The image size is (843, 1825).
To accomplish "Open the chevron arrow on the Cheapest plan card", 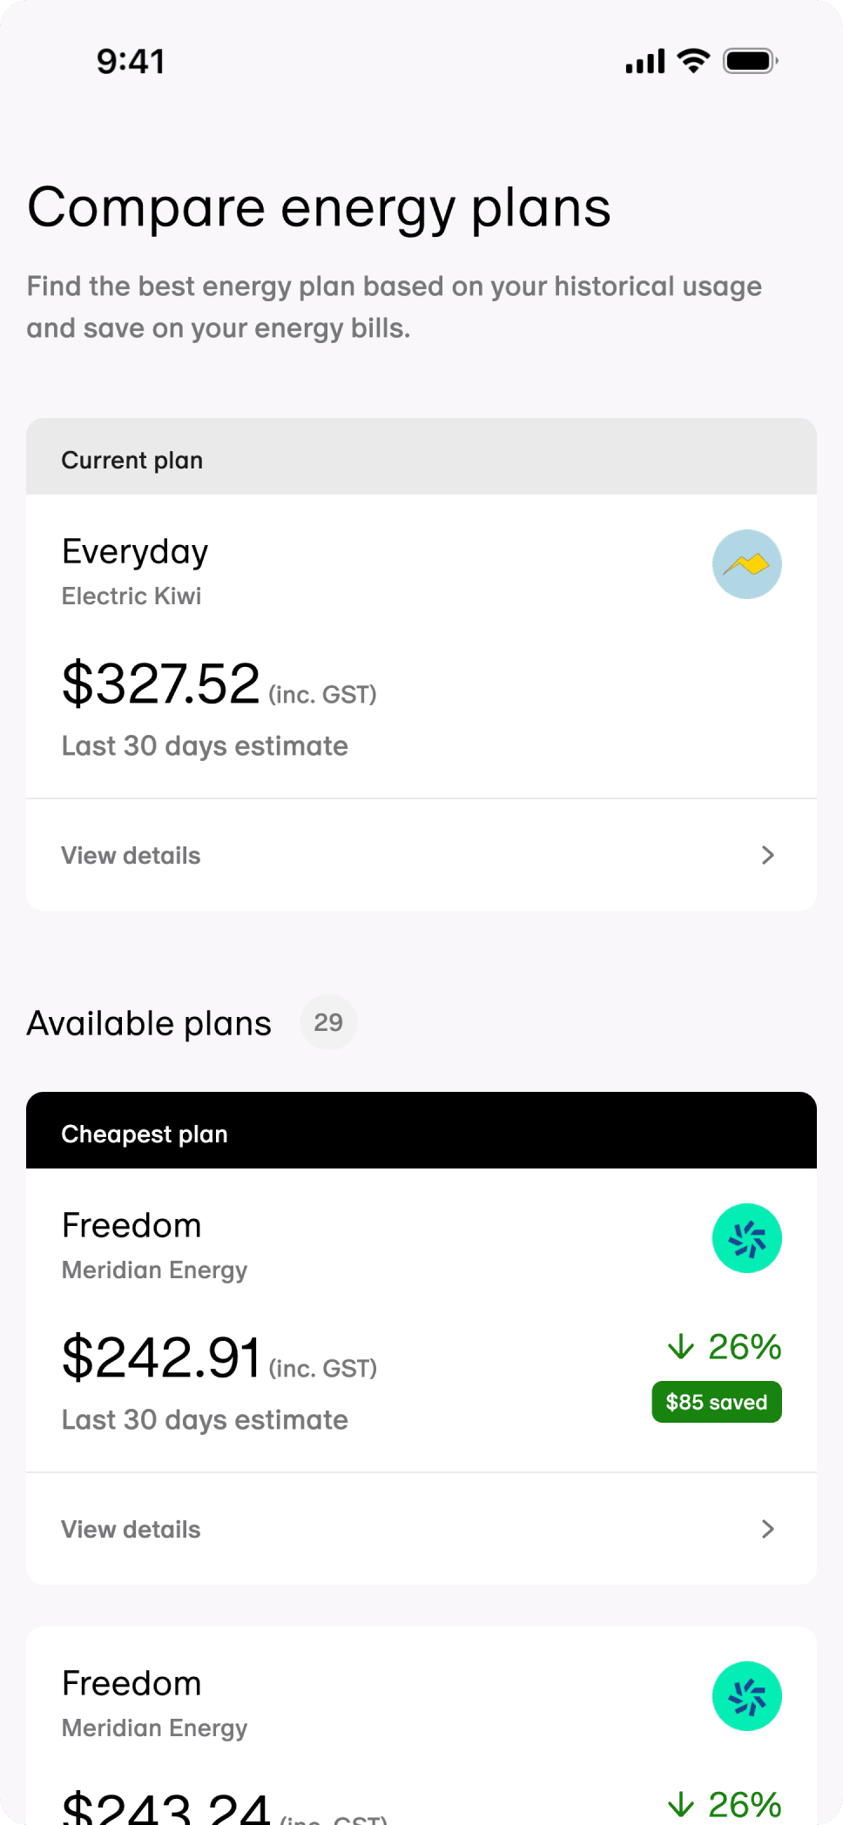I will [x=767, y=1529].
